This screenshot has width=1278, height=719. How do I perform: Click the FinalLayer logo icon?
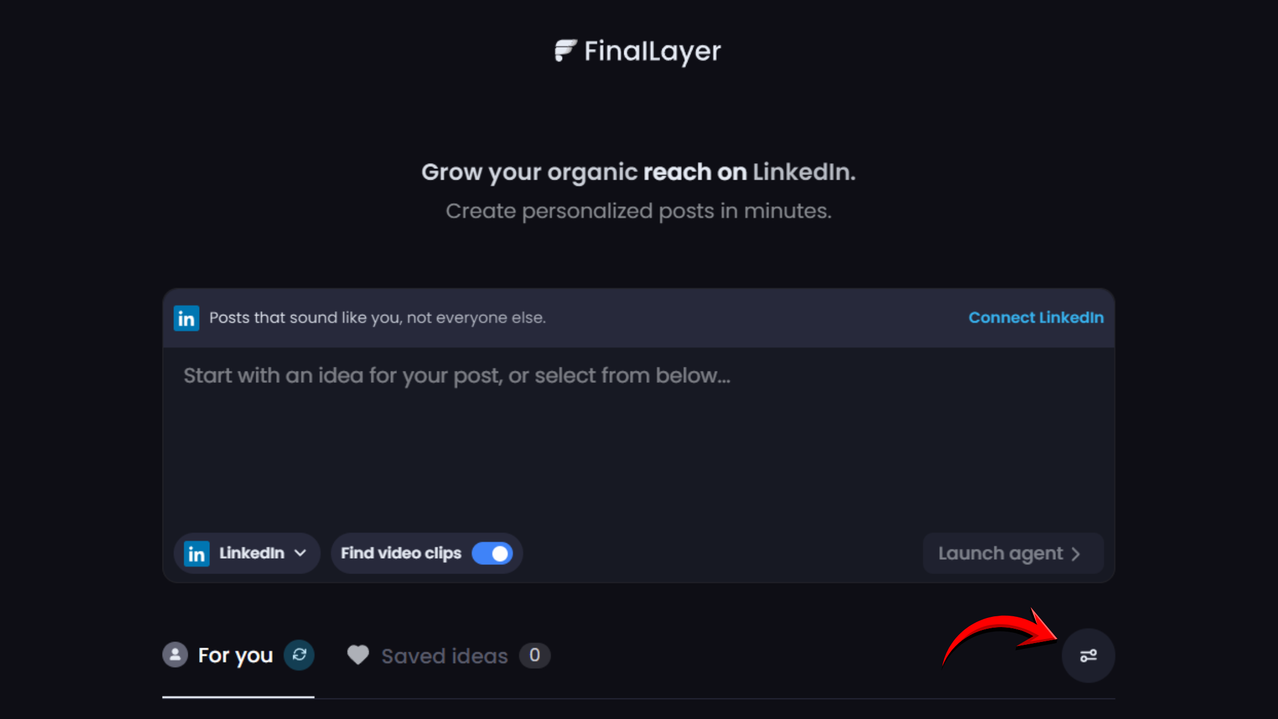pyautogui.click(x=564, y=51)
